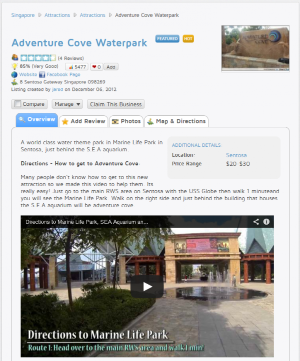This screenshot has height=361, width=300.
Task: Click Claim This Business button
Action: click(x=116, y=104)
